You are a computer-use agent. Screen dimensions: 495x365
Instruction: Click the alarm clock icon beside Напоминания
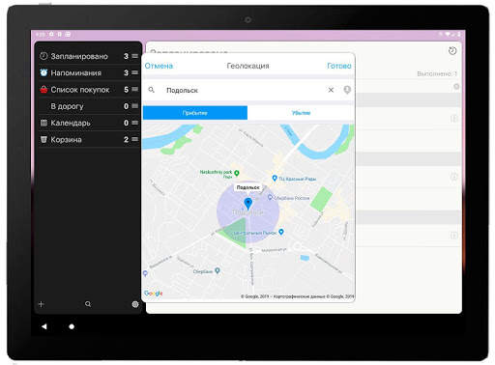(x=44, y=72)
